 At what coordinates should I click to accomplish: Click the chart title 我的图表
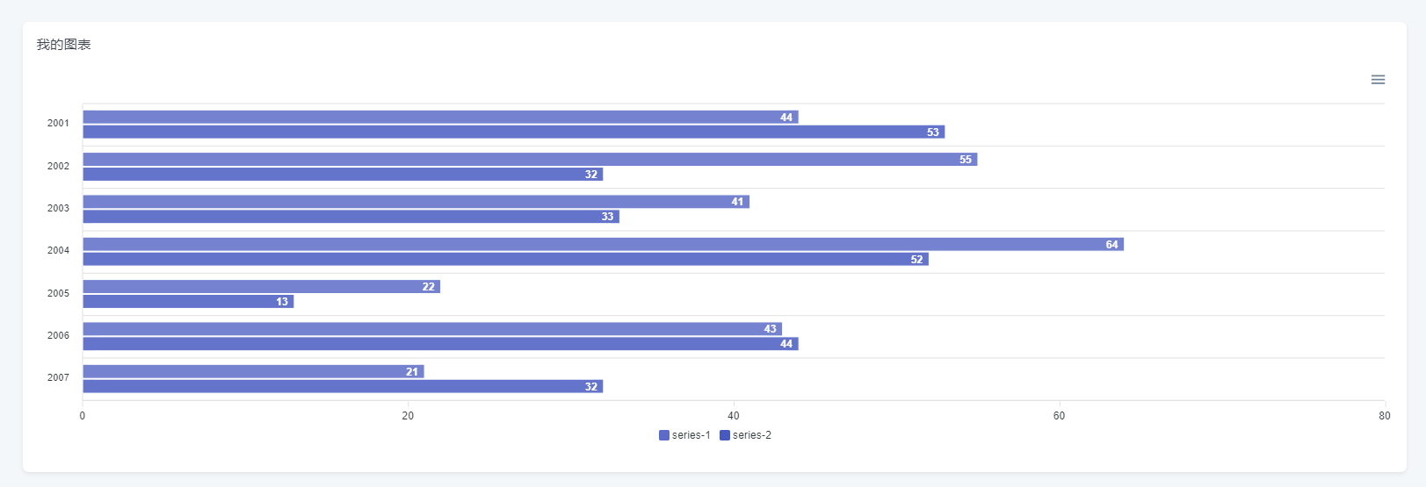click(x=64, y=45)
